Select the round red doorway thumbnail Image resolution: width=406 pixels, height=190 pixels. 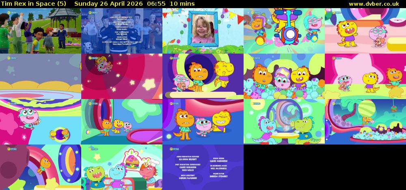coord(122,122)
